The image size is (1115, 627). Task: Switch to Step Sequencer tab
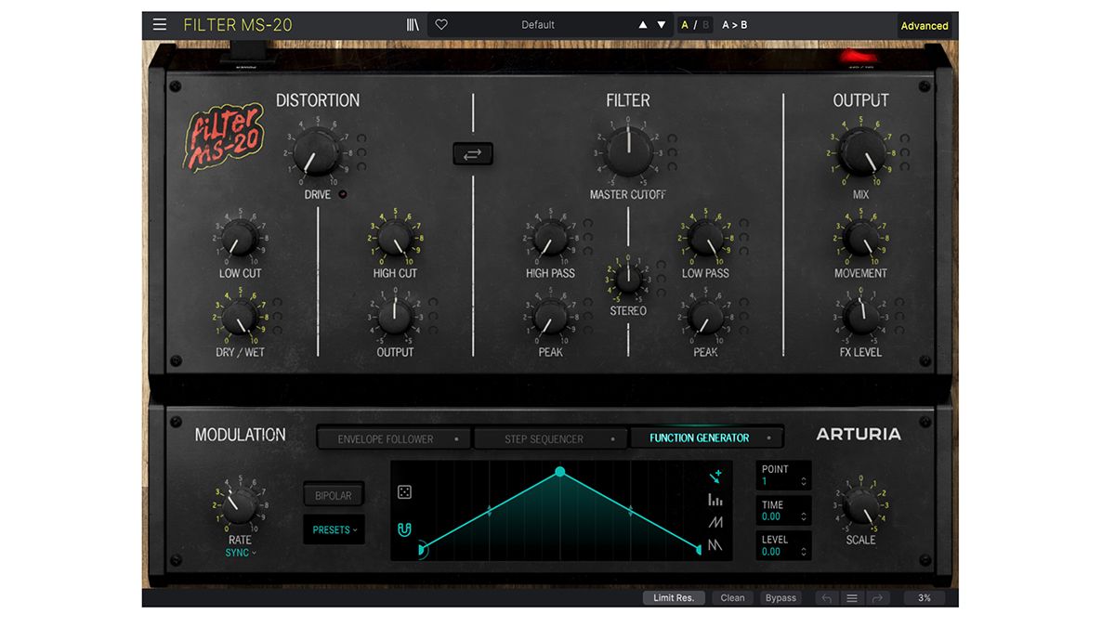click(x=552, y=438)
